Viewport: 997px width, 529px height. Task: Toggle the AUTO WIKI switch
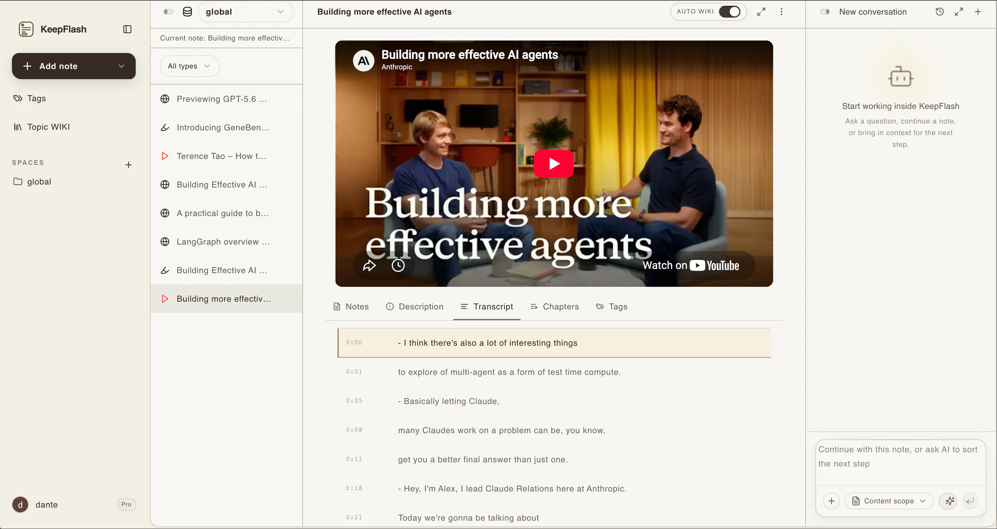coord(729,12)
